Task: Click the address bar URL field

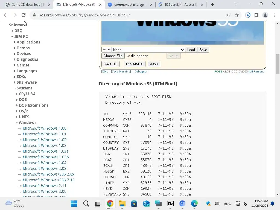Action: pos(129,15)
